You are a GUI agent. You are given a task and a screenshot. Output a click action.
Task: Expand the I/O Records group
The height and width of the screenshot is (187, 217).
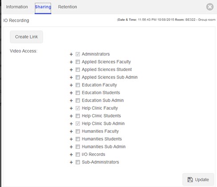click(71, 155)
